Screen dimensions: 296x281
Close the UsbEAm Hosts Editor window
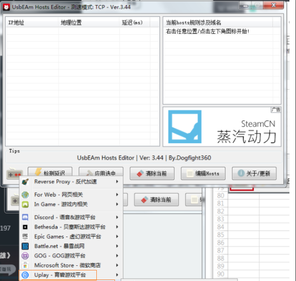tap(273, 5)
